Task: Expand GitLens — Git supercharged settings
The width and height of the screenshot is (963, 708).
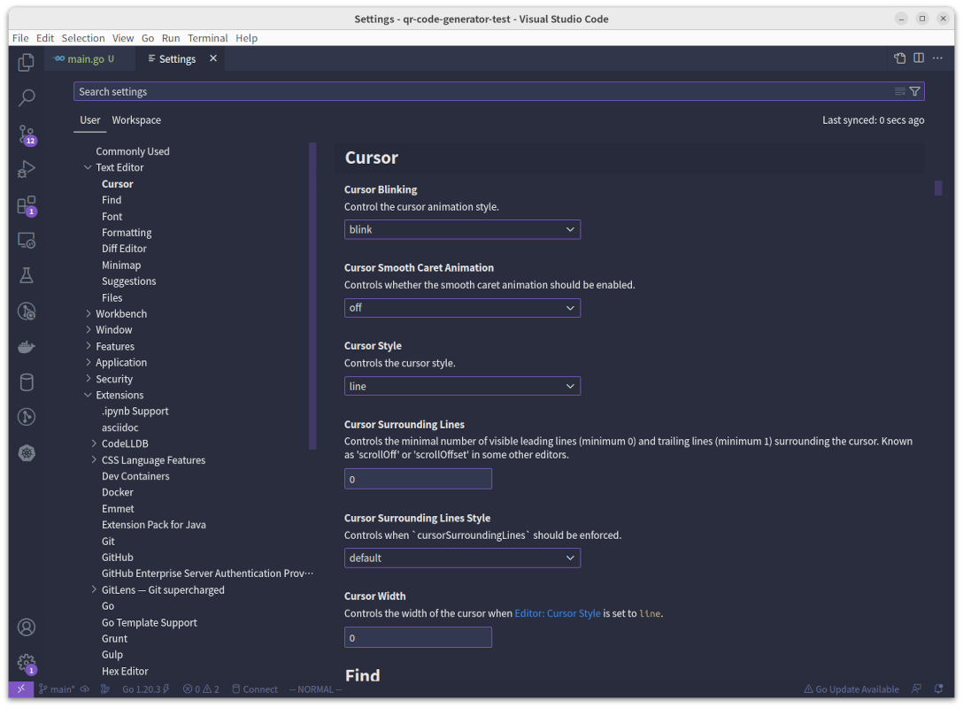Action: pyautogui.click(x=94, y=589)
